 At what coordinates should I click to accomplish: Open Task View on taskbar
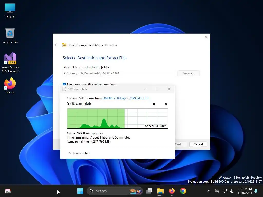pyautogui.click(x=149, y=191)
